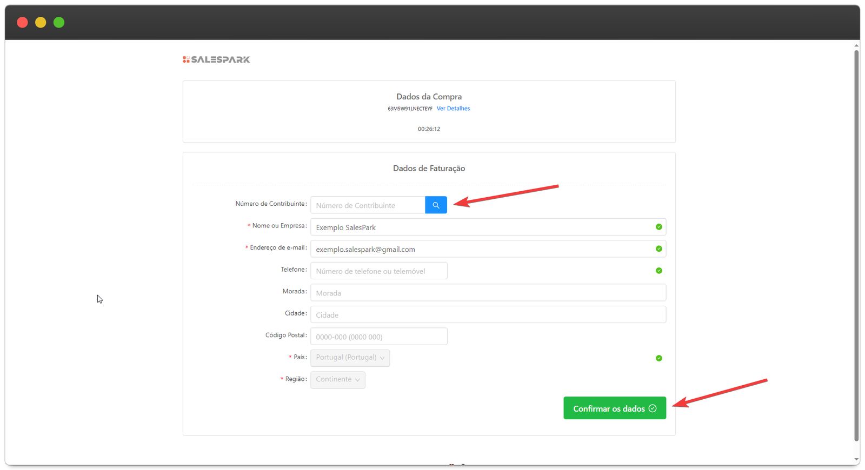
Task: Click the blue search magnifier button
Action: (x=436, y=205)
